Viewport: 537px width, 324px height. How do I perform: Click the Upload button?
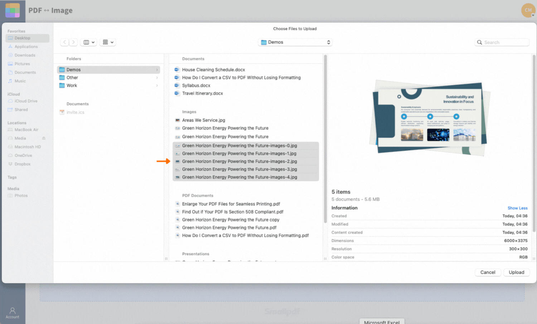click(516, 272)
